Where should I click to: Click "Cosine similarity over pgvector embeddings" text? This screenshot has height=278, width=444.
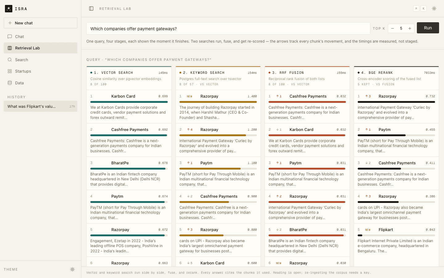point(126,79)
